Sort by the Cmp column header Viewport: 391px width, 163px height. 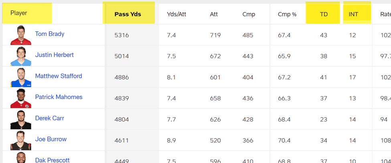click(249, 14)
